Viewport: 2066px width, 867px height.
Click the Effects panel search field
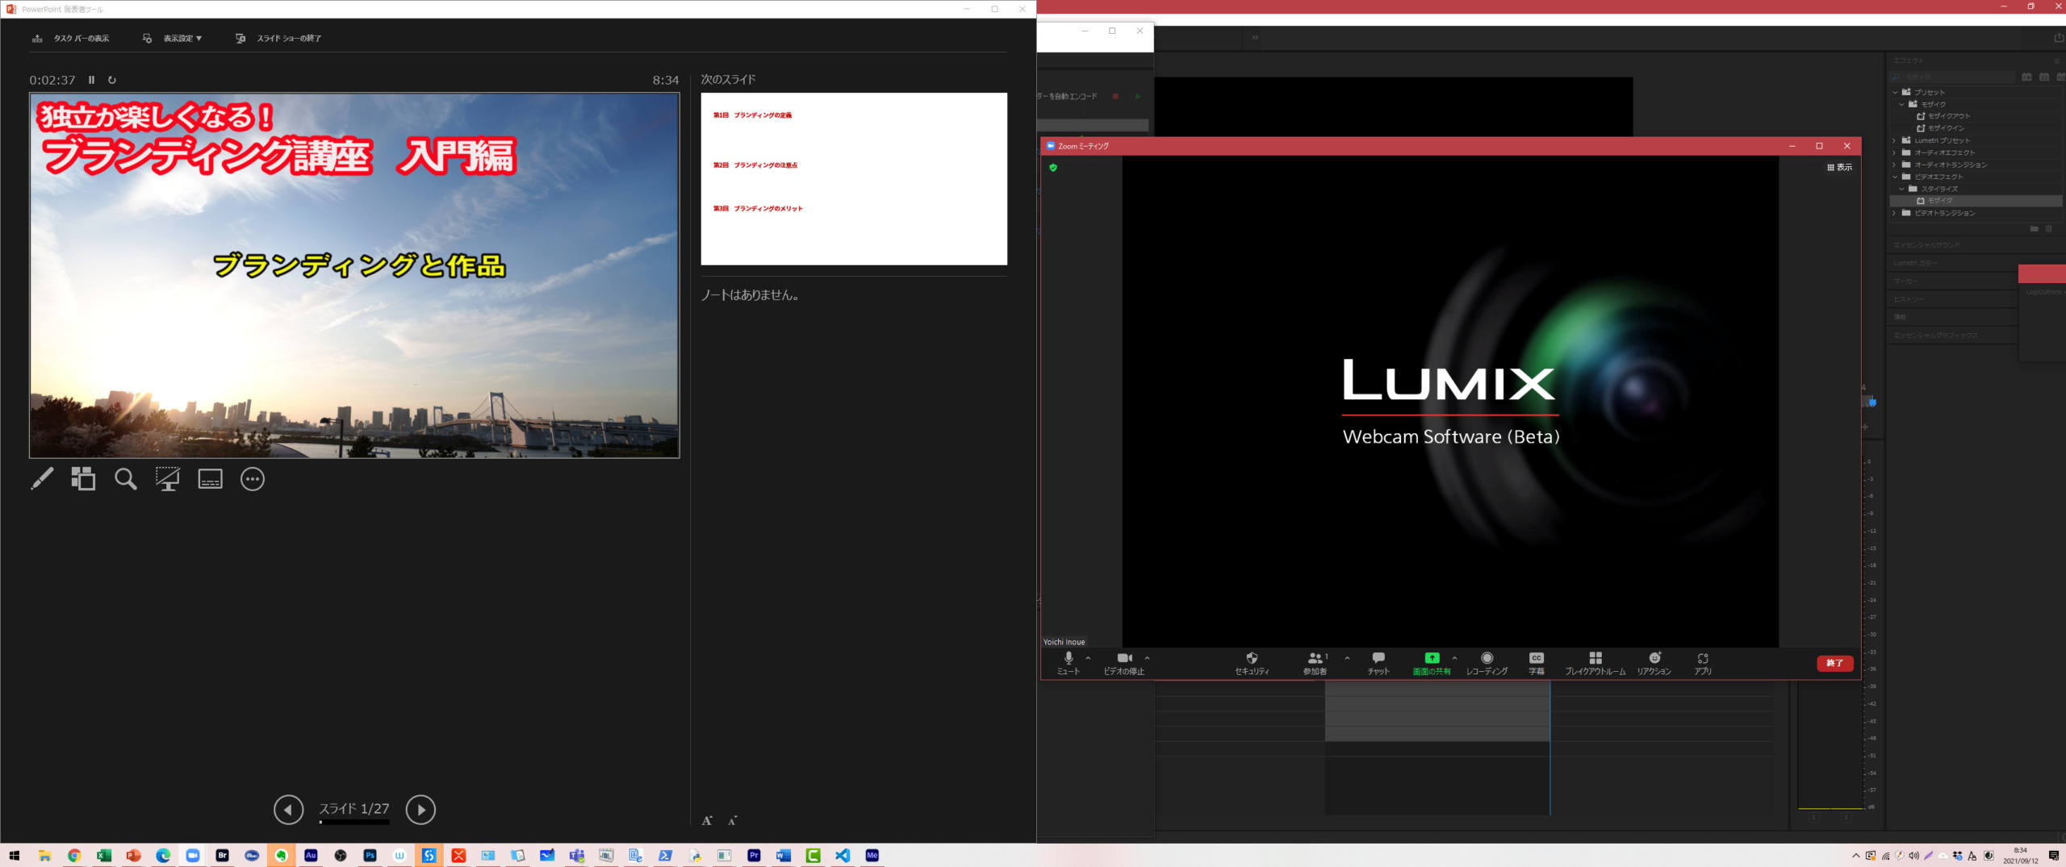pyautogui.click(x=1951, y=77)
